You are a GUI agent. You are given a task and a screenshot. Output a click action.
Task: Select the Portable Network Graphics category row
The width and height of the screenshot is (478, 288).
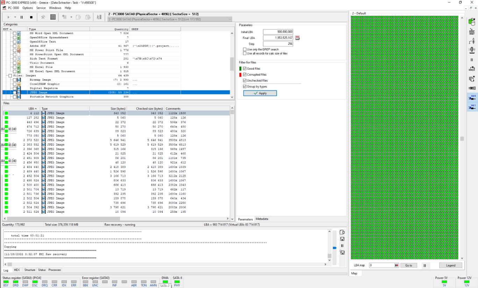tap(116, 97)
